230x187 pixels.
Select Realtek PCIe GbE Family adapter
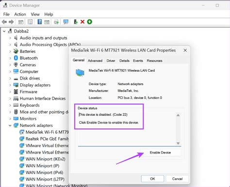[x=47, y=139]
